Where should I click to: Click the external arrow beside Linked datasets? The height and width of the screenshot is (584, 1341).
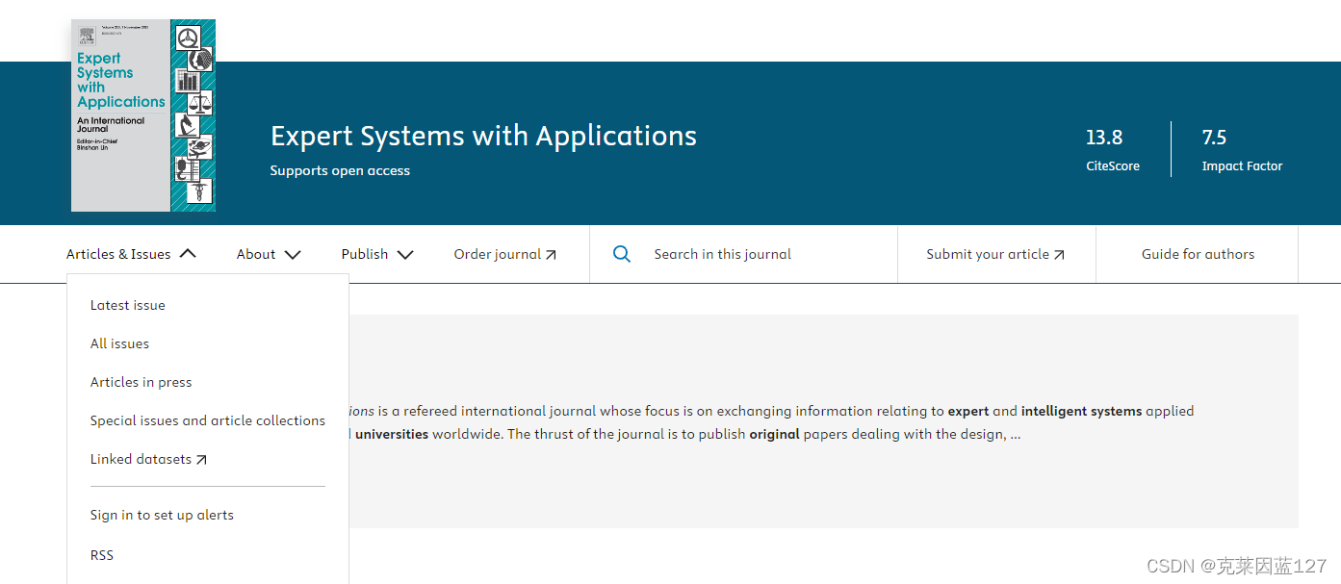point(201,460)
